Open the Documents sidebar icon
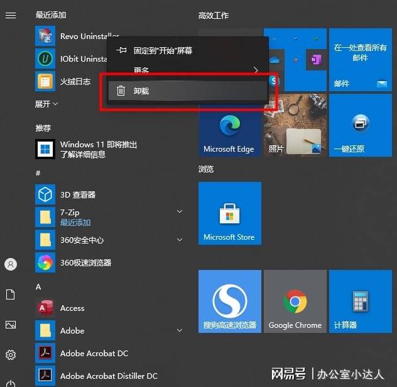The image size is (397, 387). [x=11, y=294]
